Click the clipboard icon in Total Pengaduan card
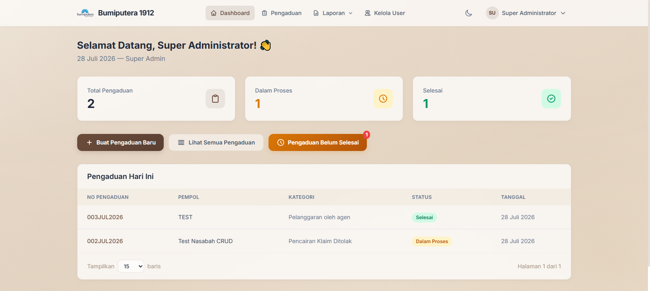Viewport: 650px width, 291px height. (x=215, y=99)
